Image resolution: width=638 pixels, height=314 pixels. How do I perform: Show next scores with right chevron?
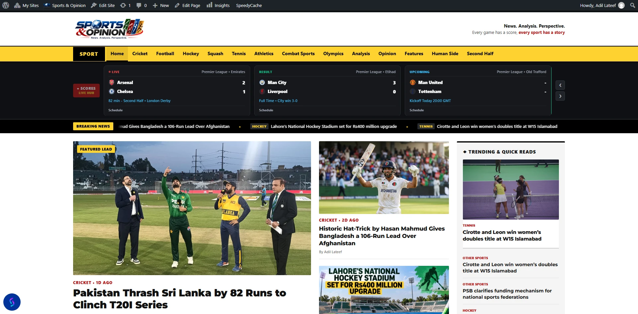(x=560, y=96)
